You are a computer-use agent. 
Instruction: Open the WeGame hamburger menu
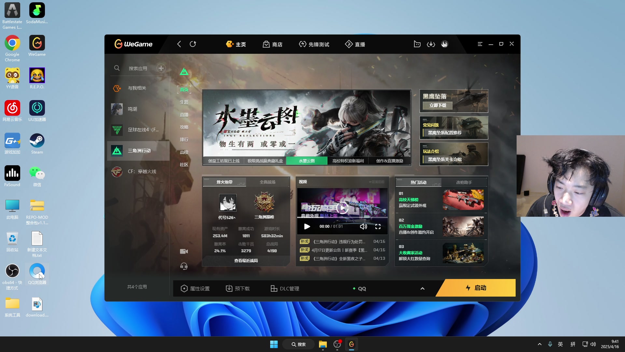click(480, 44)
